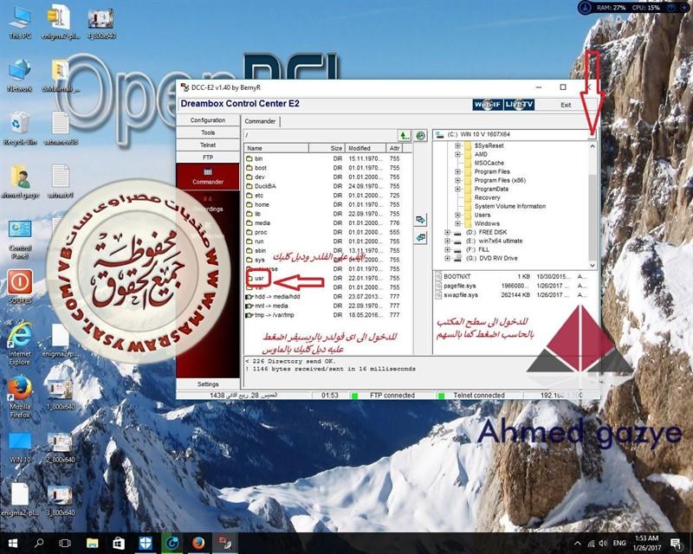Click the BOOTNXT file icon
Viewport: 693px width, 554px height.
pyautogui.click(x=438, y=276)
